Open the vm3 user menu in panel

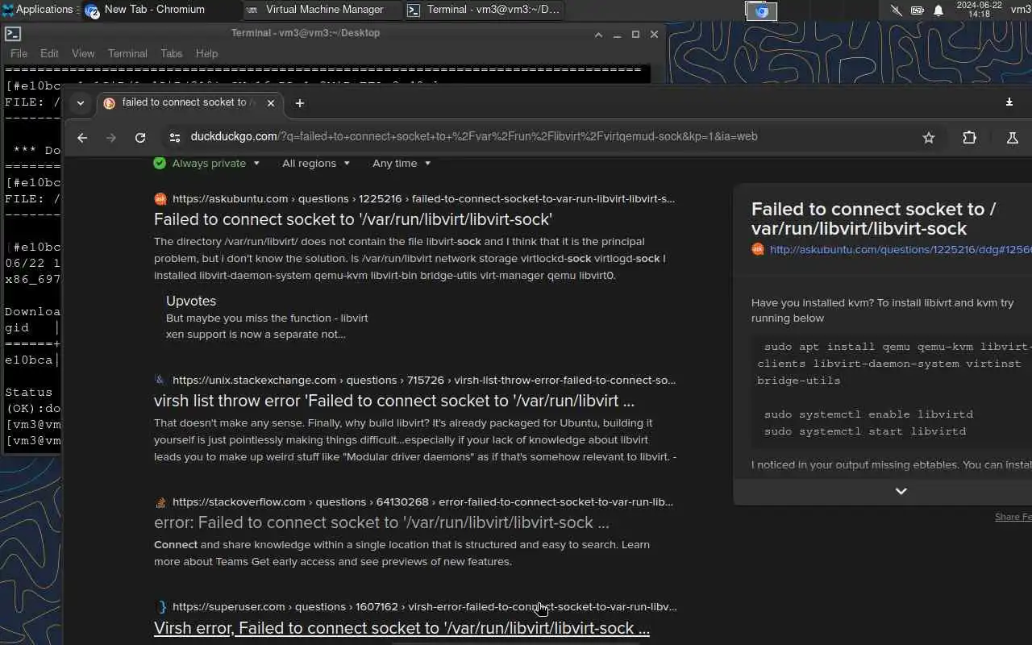[x=1021, y=10]
